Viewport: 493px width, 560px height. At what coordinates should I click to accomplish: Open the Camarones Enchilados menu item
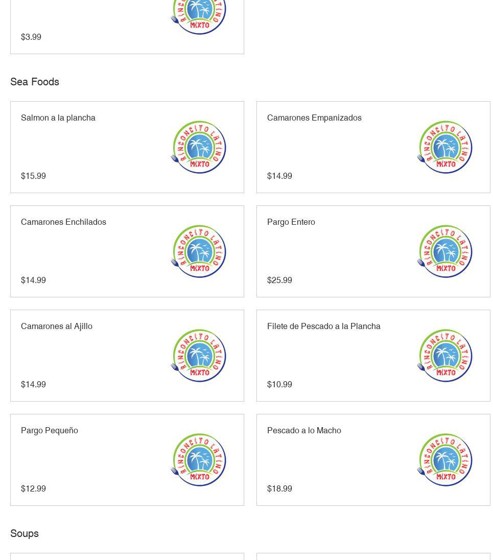tap(63, 222)
